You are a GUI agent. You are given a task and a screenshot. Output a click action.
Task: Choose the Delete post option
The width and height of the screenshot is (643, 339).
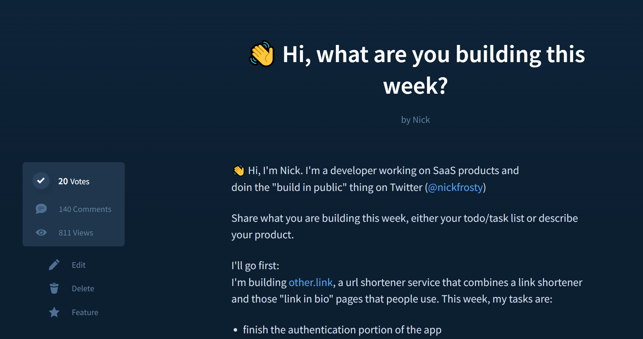83,288
